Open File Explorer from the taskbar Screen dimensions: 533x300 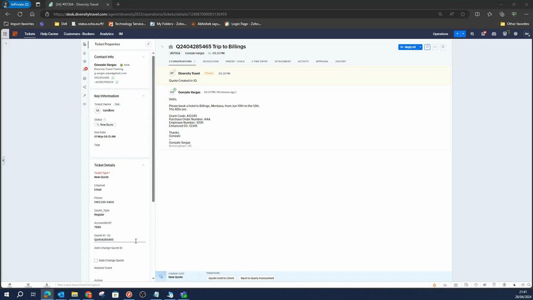tap(75, 295)
